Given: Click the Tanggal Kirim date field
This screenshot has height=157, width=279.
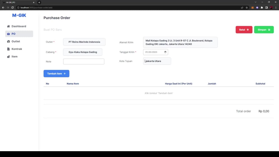Looking at the screenshot, I should point(155,52).
